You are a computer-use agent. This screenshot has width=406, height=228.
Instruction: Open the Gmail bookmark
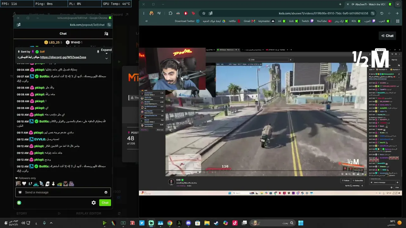coord(249,21)
